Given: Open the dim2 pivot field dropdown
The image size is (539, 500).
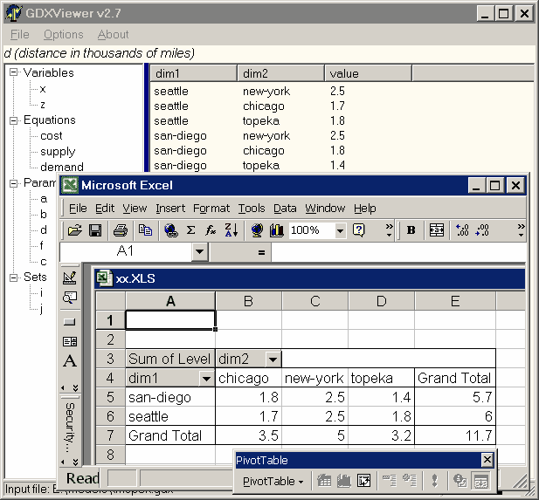Looking at the screenshot, I should click(x=273, y=359).
